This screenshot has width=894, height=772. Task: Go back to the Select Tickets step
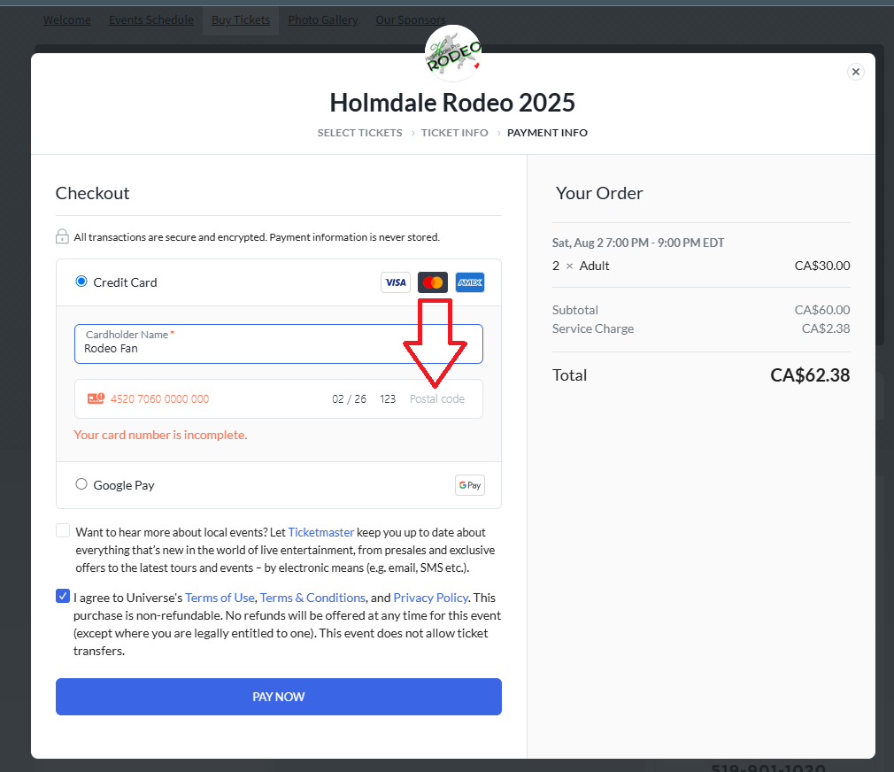pos(359,132)
